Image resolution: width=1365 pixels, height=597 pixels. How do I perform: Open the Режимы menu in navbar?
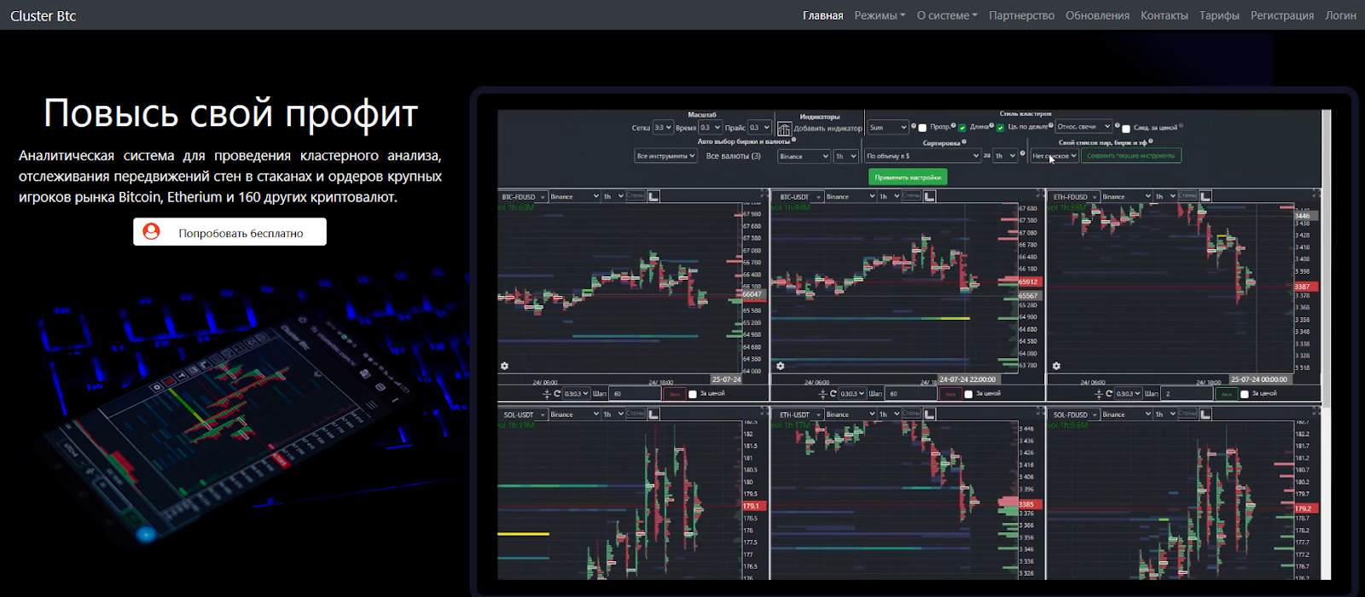coord(880,15)
